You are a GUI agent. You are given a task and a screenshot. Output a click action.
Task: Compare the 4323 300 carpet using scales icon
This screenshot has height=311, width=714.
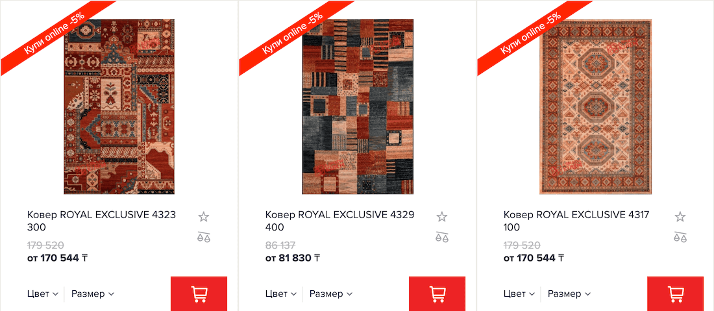[204, 237]
